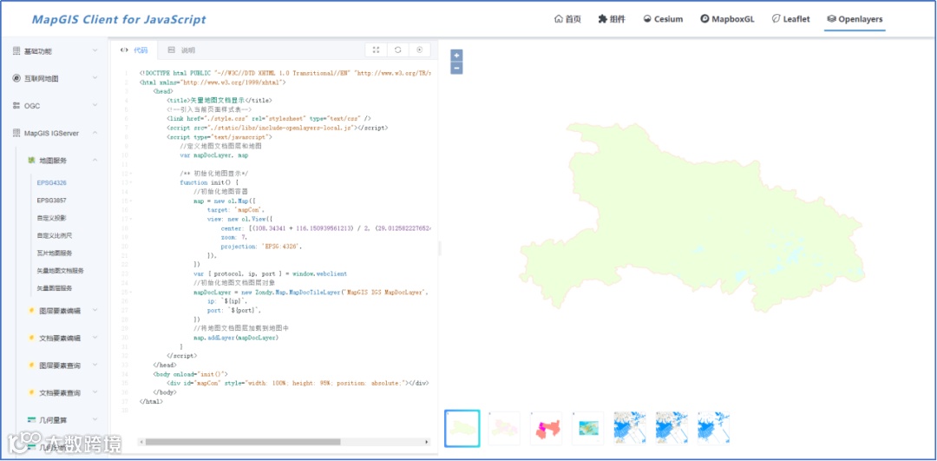The width and height of the screenshot is (937, 461).
Task: Click the "projection: 'EPSG:4326'" code line
Action: 261,247
